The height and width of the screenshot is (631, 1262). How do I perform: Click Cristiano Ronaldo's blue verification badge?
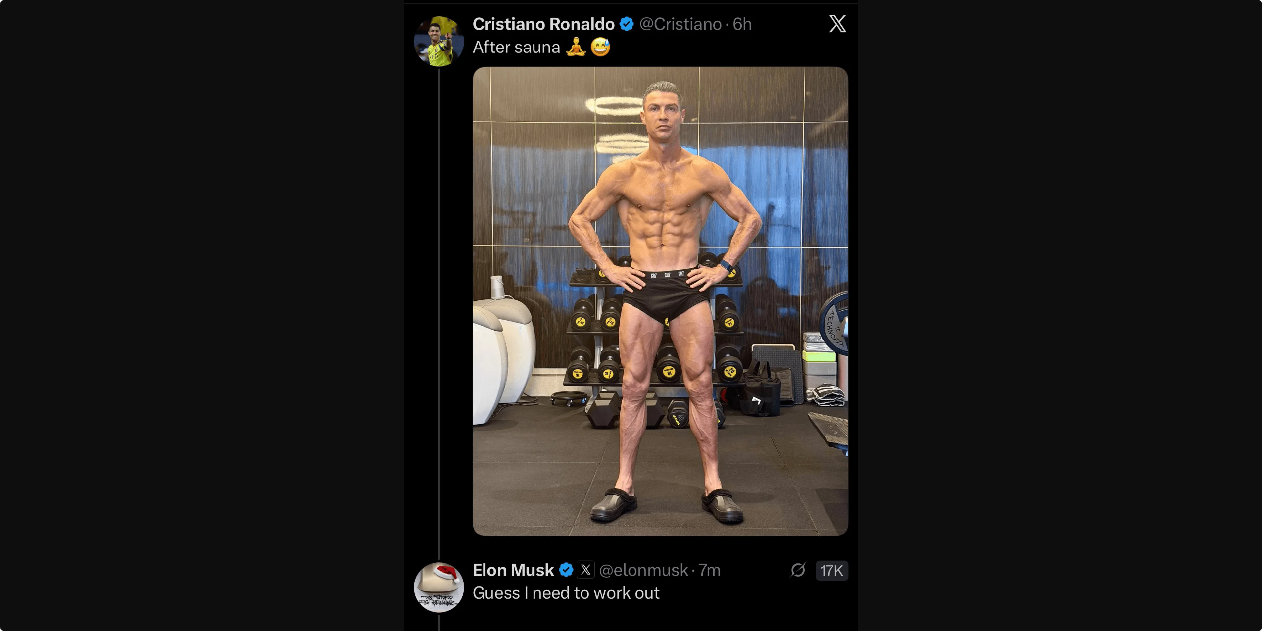627,23
